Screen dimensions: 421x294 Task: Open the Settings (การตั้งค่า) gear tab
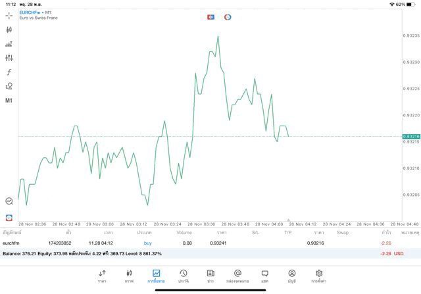pos(319,276)
